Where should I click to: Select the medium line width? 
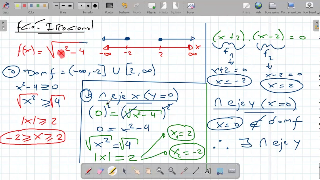pos(63,6)
